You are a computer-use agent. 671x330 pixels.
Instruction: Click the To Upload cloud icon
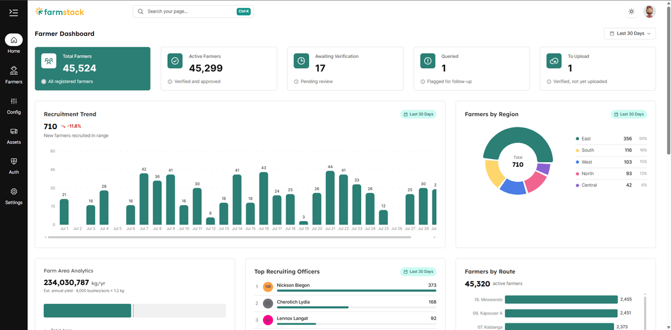(x=554, y=60)
